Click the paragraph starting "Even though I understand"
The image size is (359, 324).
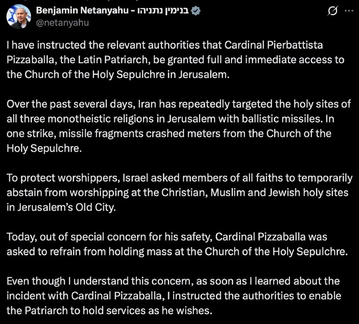click(174, 296)
